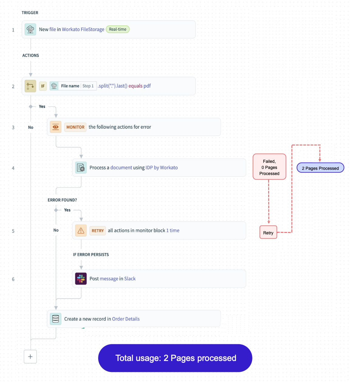Image resolution: width=359 pixels, height=382 pixels.
Task: Click the file icon inside the File name pill
Action: pyautogui.click(x=54, y=86)
